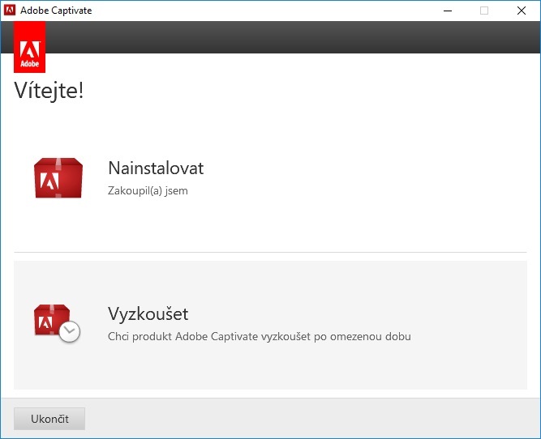
Task: Select the Nainstalovat option heading
Action: pos(156,168)
